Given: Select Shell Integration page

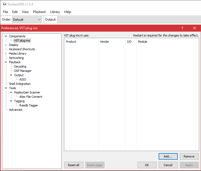Looking at the screenshot, I should pyautogui.click(x=20, y=84).
